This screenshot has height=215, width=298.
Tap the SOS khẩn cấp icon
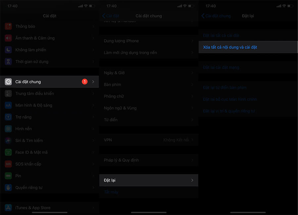pyautogui.click(x=8, y=164)
